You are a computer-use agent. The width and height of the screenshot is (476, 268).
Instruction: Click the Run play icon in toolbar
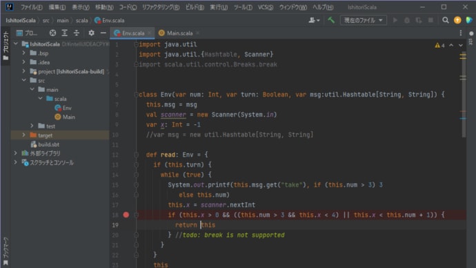click(395, 20)
